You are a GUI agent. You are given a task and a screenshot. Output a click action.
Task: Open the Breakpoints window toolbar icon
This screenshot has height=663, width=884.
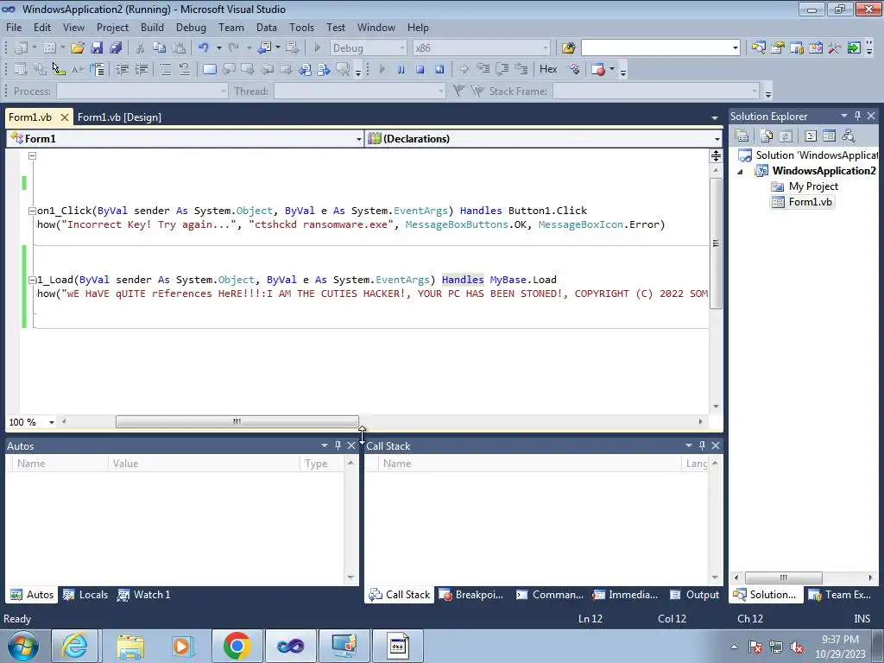pyautogui.click(x=598, y=69)
